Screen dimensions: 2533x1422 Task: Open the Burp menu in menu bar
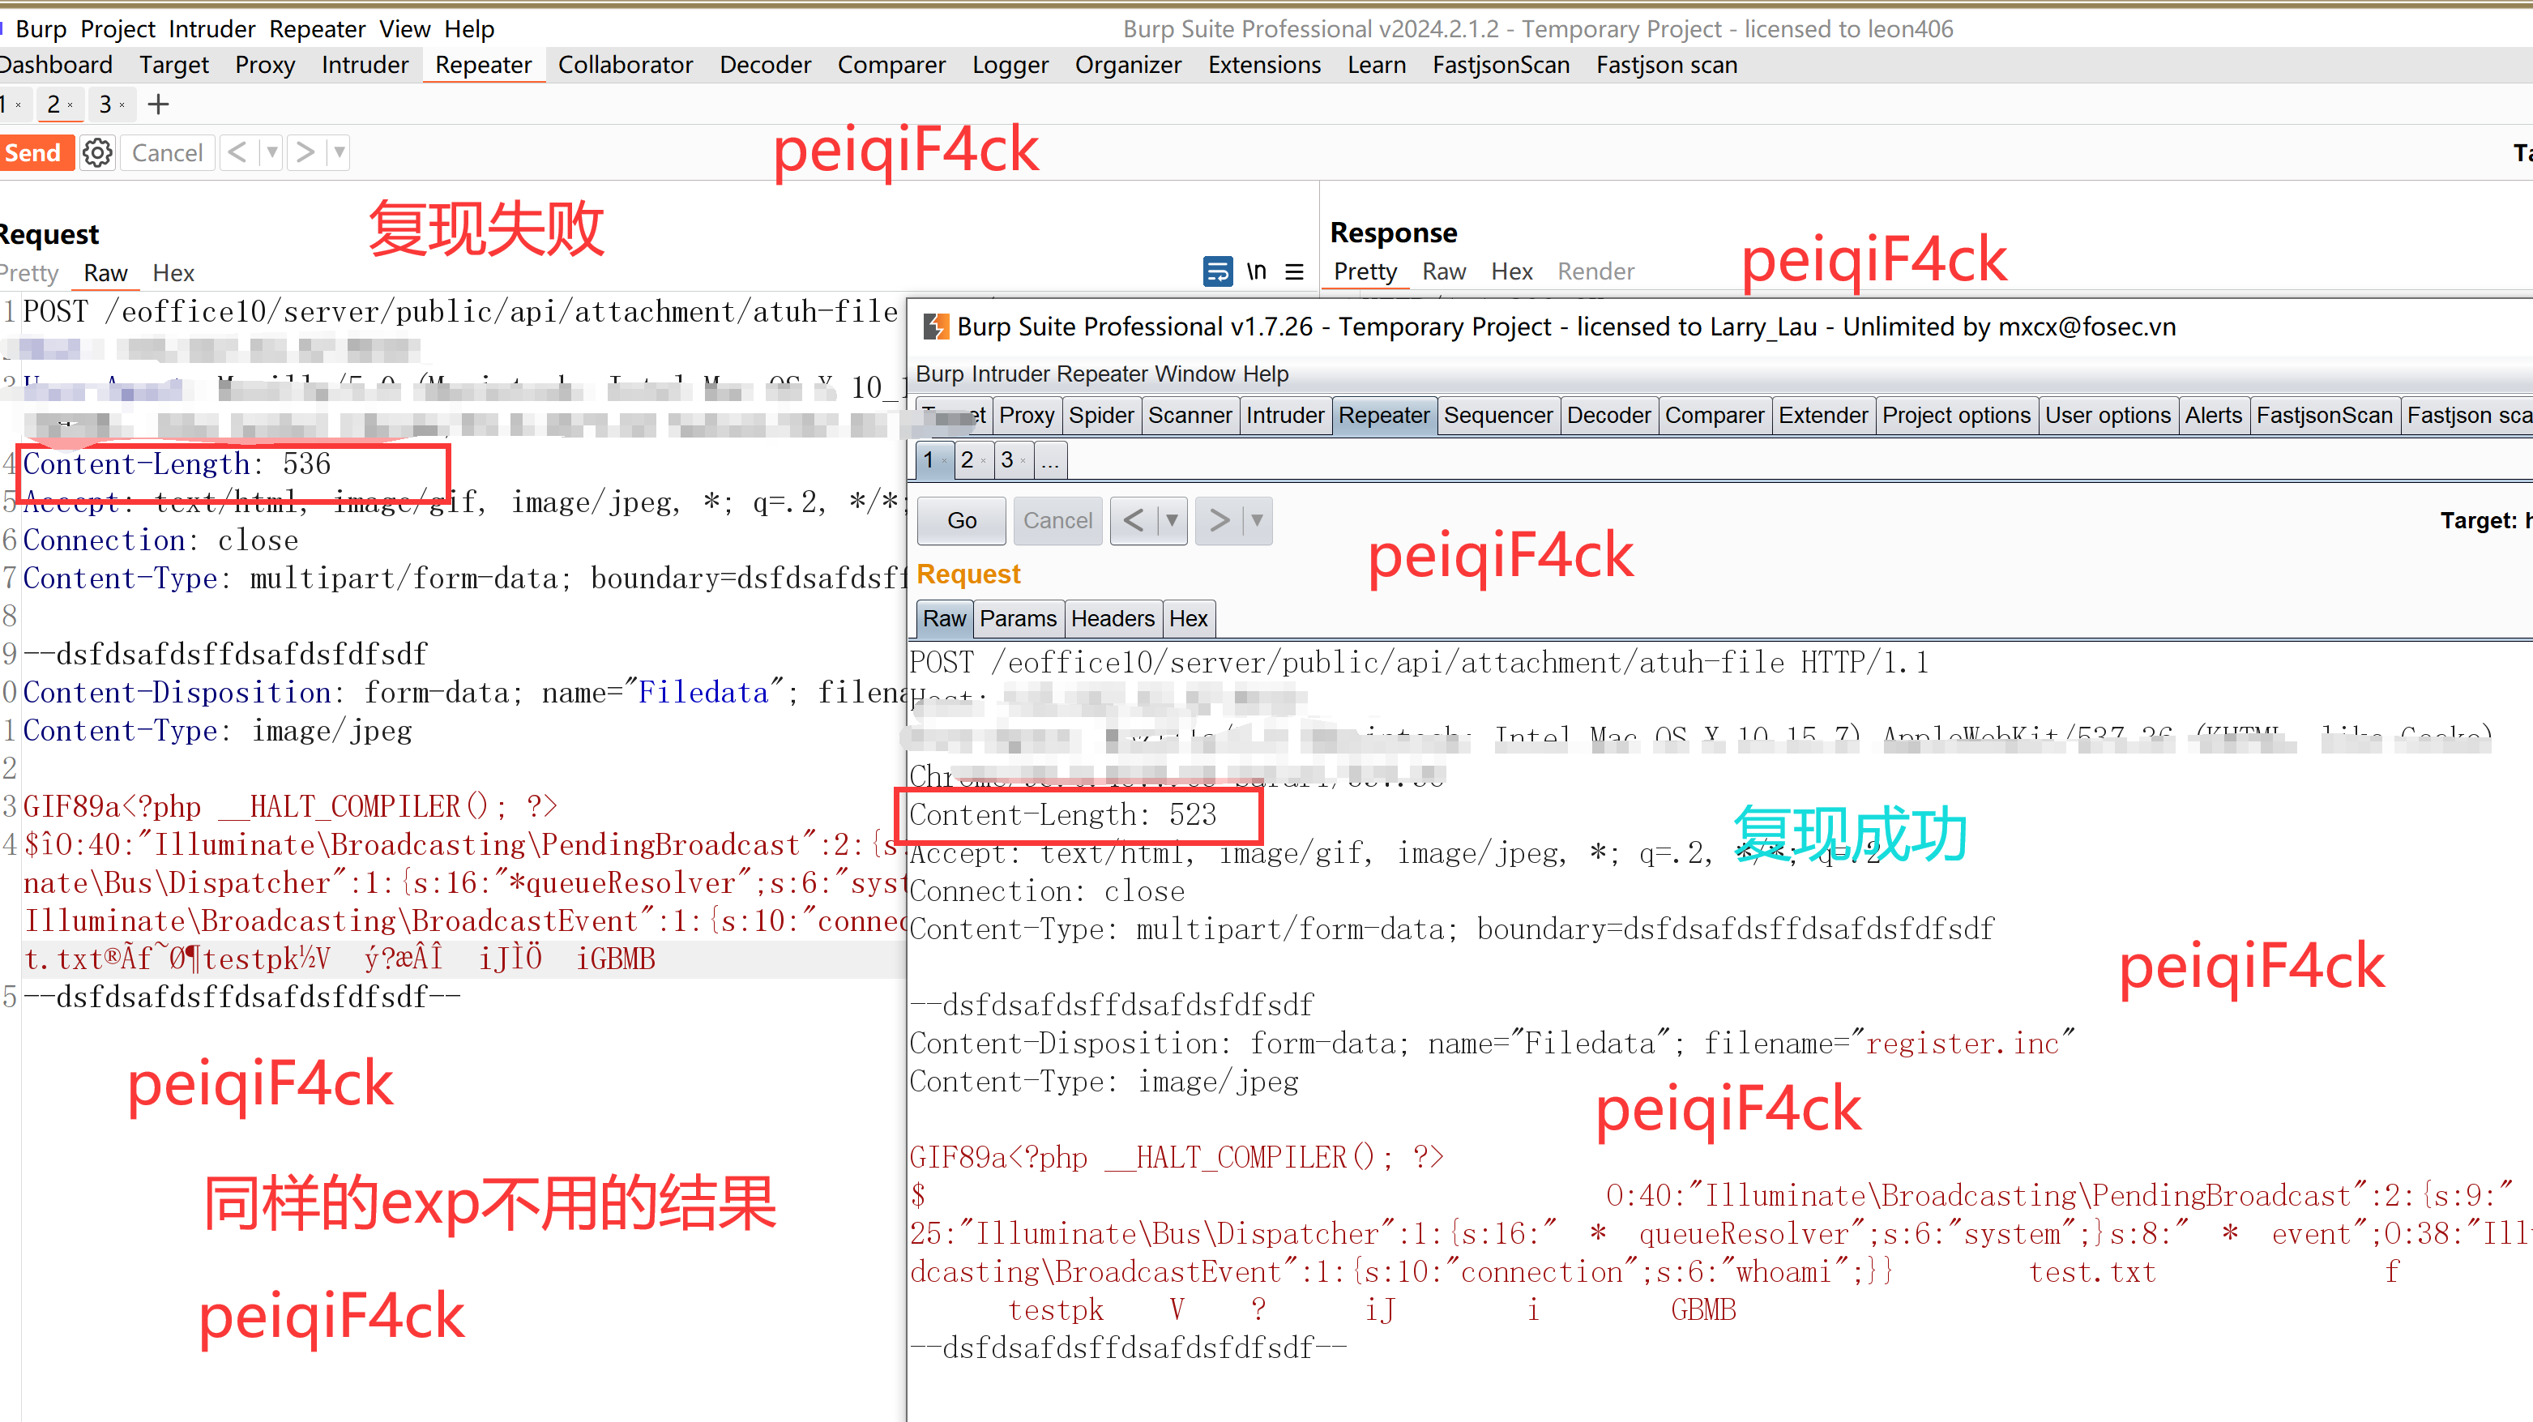pos(41,28)
